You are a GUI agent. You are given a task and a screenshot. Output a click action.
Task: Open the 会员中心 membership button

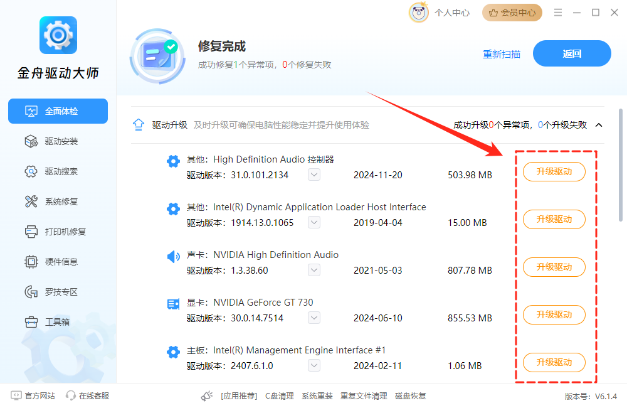pyautogui.click(x=513, y=13)
